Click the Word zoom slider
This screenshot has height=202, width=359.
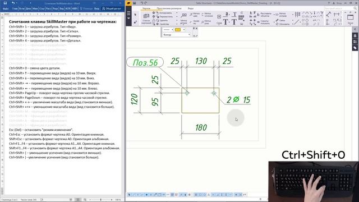click(101, 200)
